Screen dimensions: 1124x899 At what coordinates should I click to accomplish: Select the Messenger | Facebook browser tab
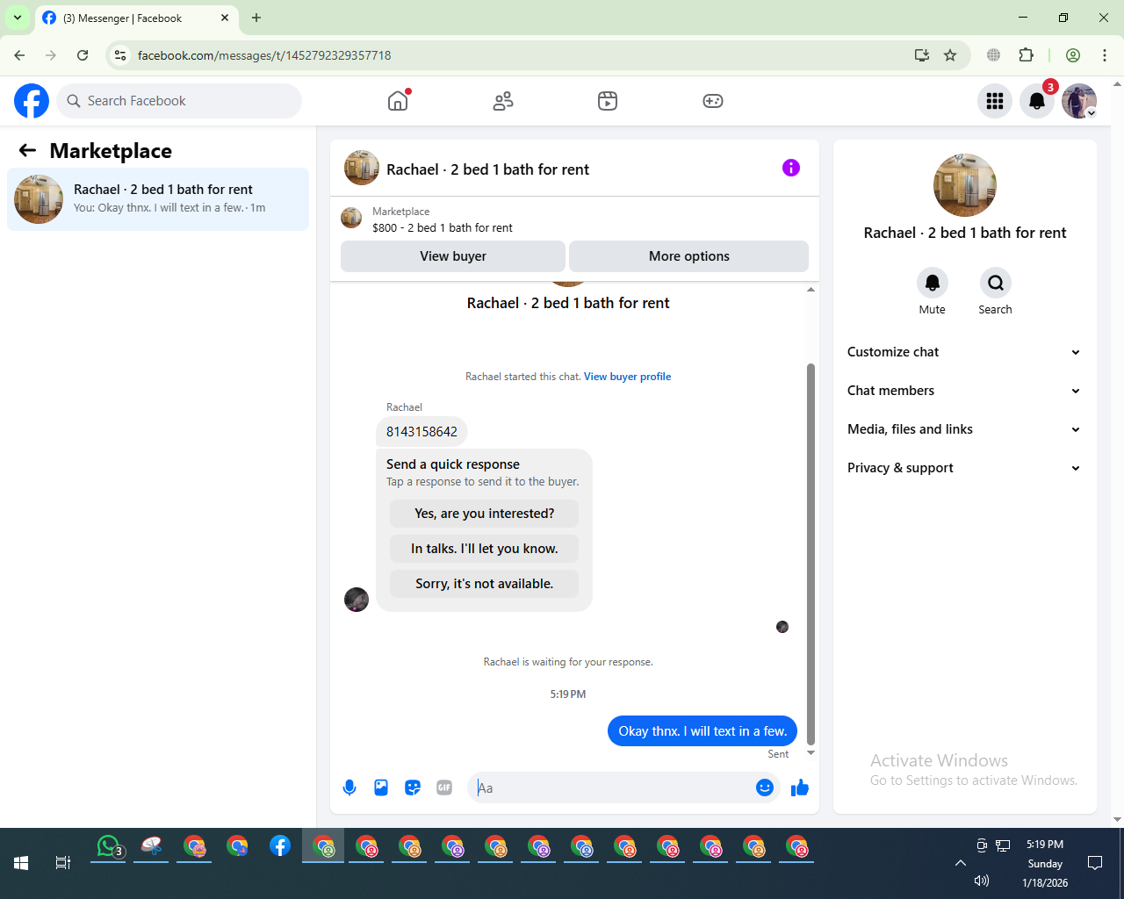pyautogui.click(x=137, y=18)
